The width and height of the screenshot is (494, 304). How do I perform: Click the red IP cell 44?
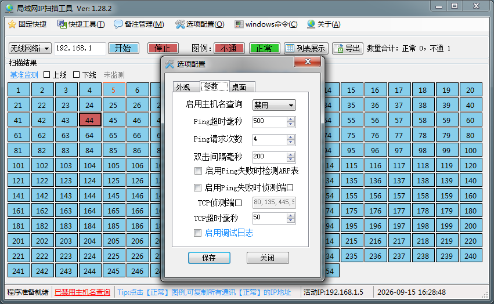tap(90, 120)
